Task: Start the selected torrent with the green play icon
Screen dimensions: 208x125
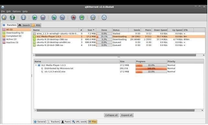Action: click(x=35, y=17)
